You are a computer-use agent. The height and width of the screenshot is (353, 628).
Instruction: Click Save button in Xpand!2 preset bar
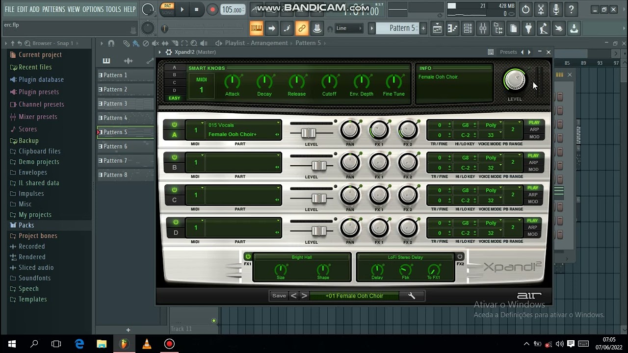pos(279,296)
